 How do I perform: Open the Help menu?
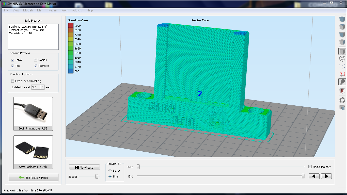pyautogui.click(x=90, y=10)
